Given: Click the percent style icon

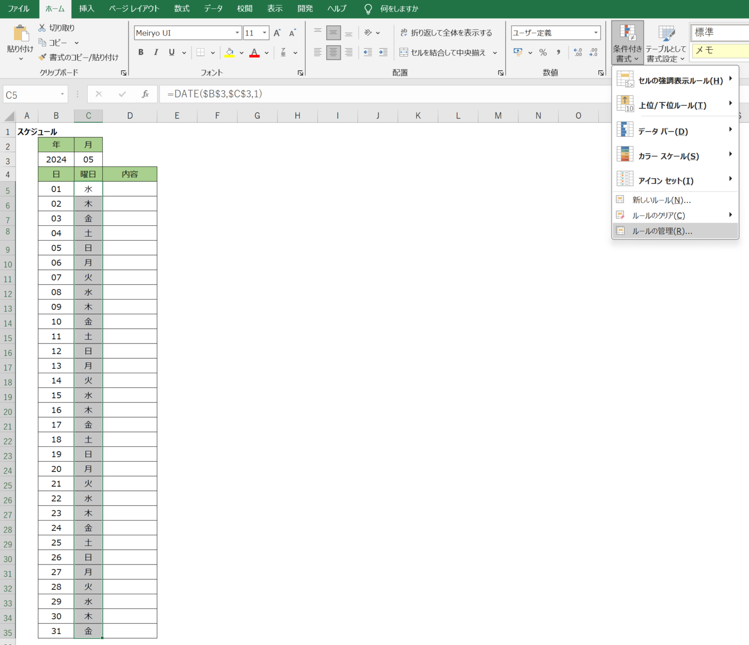Looking at the screenshot, I should click(x=543, y=52).
